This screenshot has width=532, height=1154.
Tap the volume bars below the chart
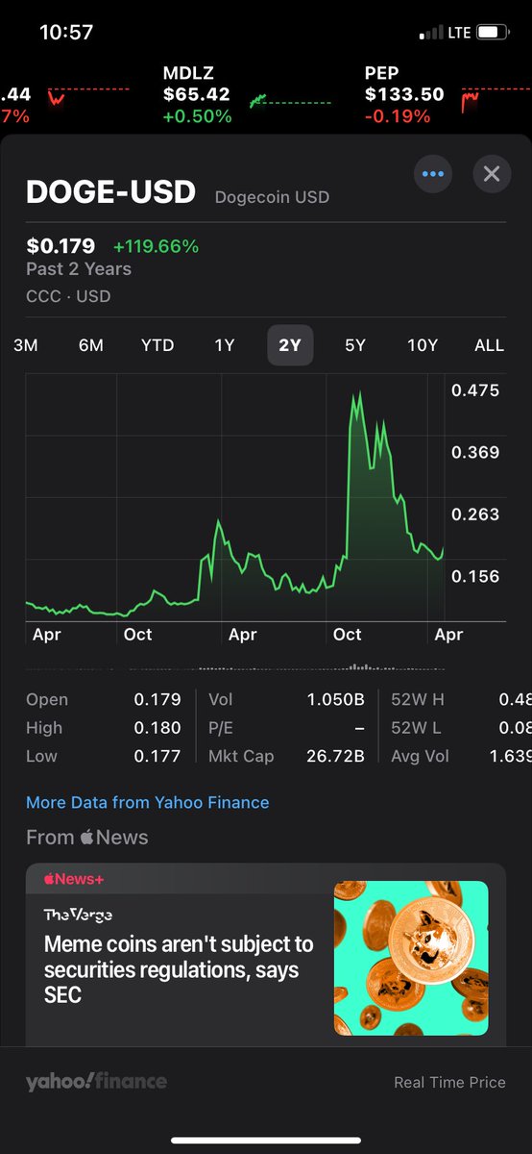[235, 666]
